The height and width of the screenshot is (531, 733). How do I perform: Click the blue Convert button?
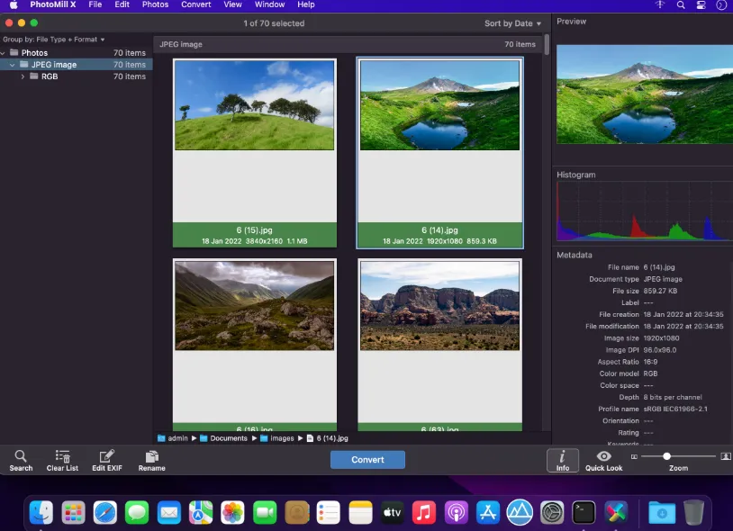[367, 460]
